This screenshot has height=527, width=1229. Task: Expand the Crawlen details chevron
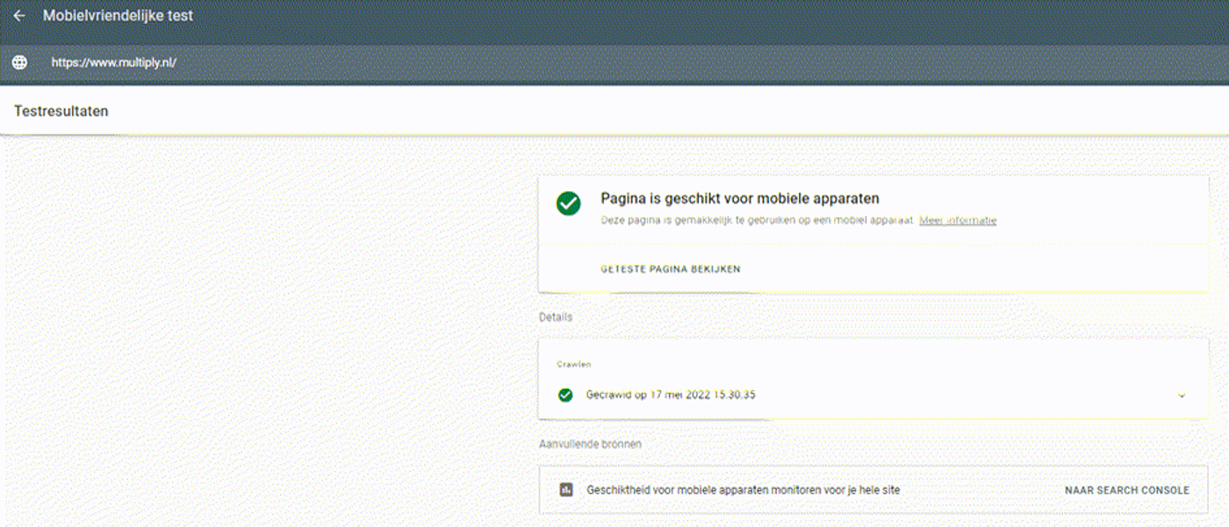[x=1182, y=395]
